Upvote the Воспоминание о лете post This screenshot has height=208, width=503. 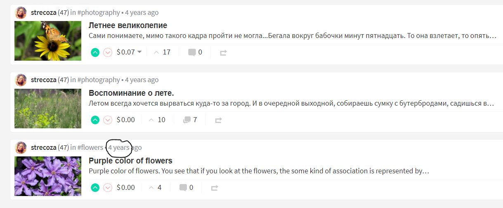pyautogui.click(x=95, y=120)
